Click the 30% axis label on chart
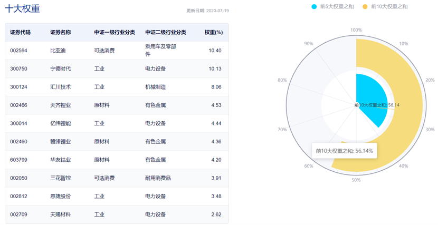The width and height of the screenshot is (438, 225). (x=430, y=130)
